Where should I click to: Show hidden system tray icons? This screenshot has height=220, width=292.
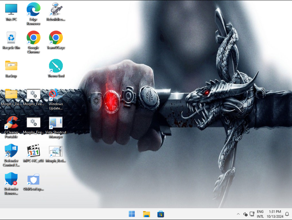tap(238, 214)
